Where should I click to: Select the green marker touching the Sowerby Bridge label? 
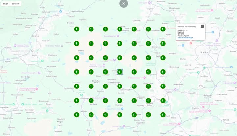coord(148,101)
